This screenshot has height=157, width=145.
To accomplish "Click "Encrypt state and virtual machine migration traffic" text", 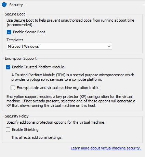I will 58,88.
